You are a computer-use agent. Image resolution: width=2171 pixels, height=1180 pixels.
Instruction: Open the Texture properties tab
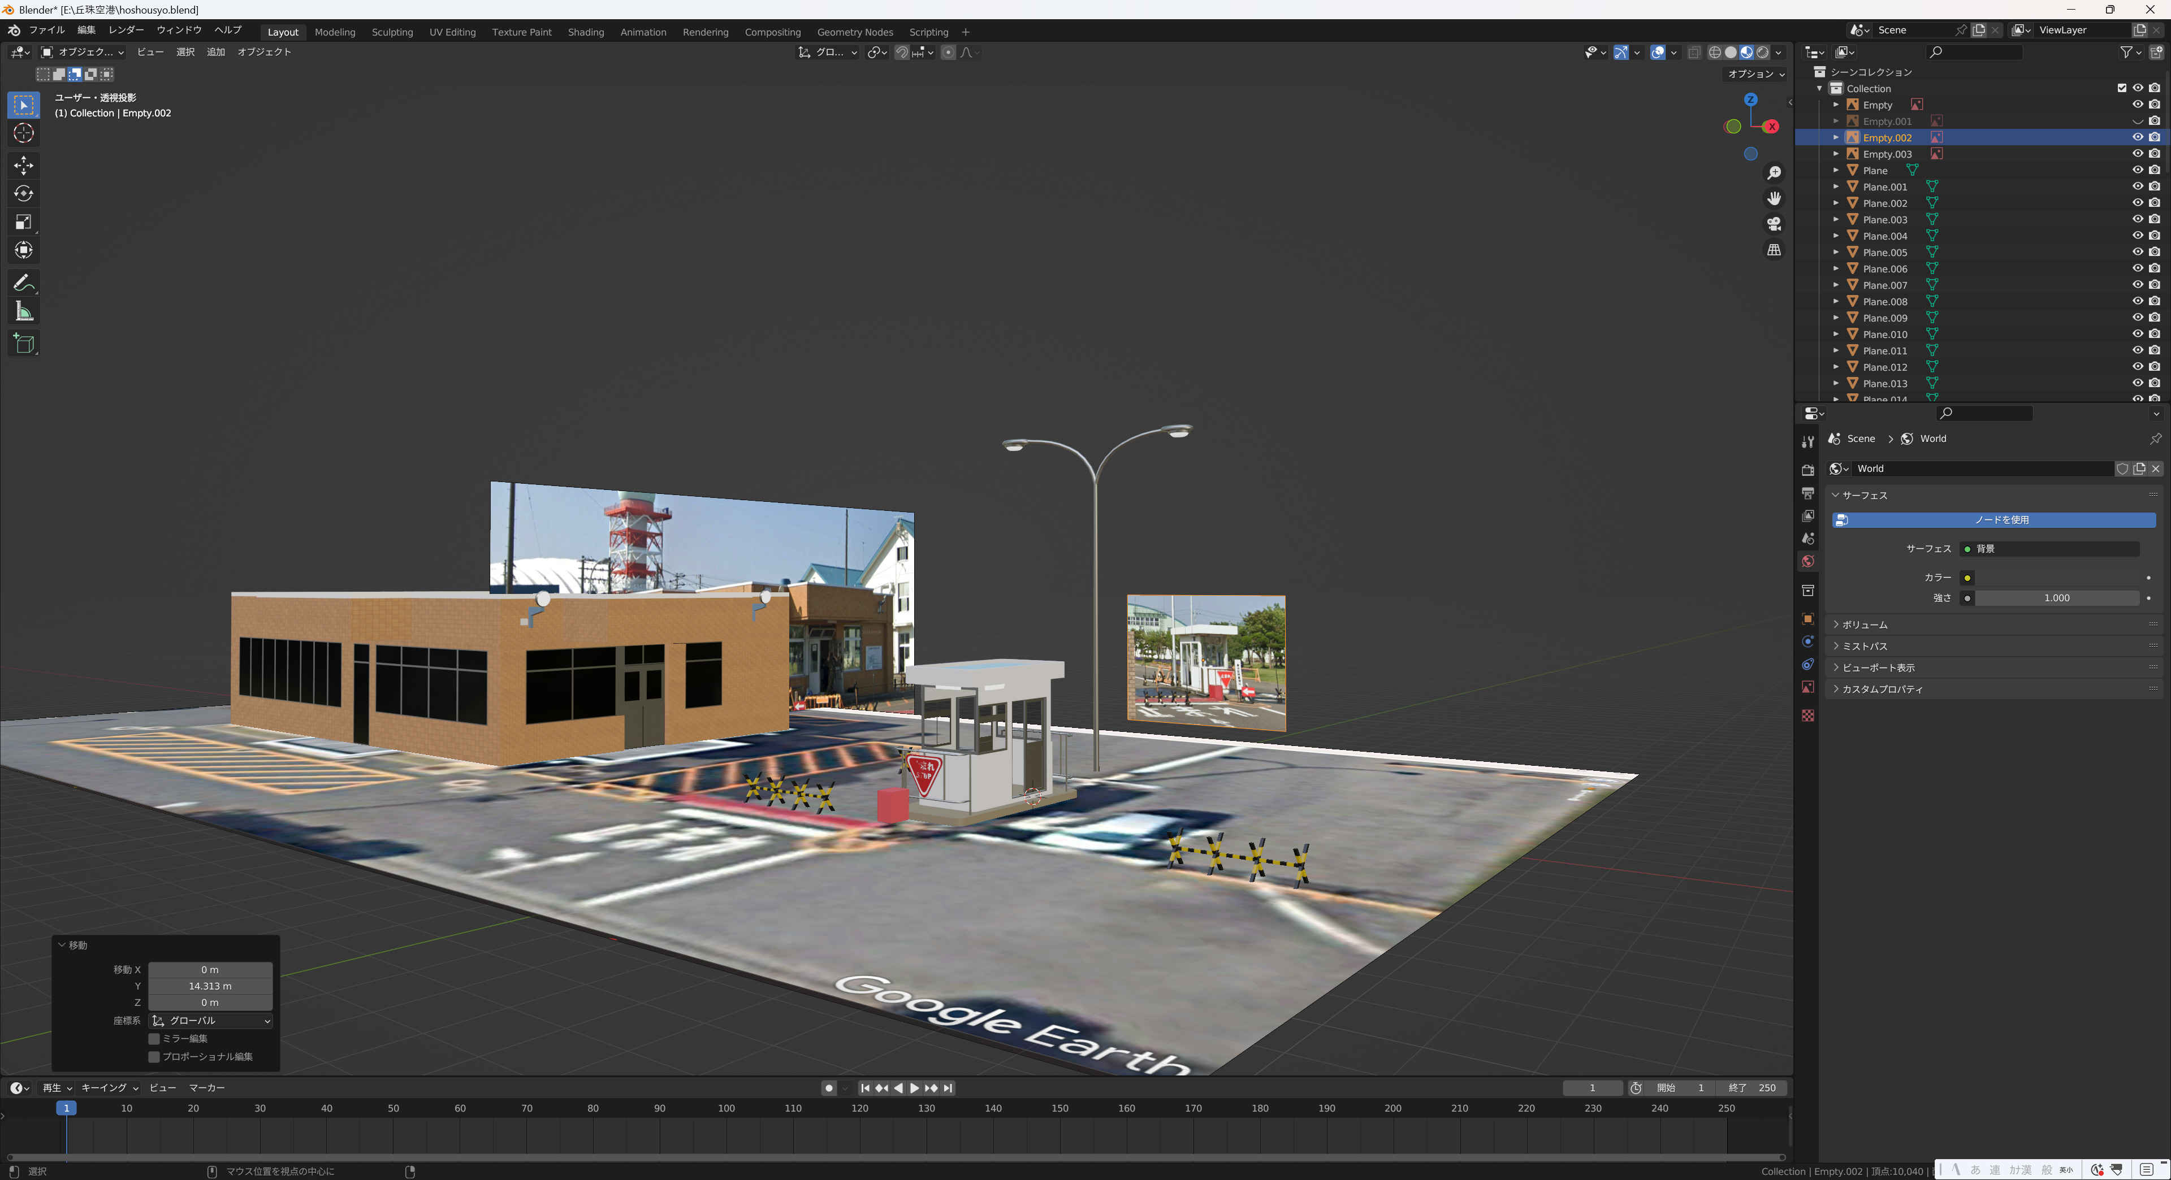pos(1807,715)
